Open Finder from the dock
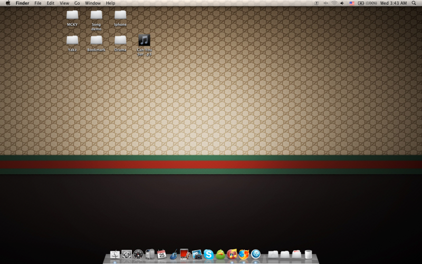 point(115,254)
